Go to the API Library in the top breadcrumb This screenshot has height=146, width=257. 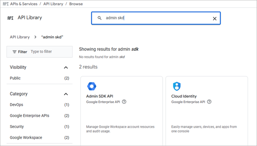pyautogui.click(x=53, y=4)
